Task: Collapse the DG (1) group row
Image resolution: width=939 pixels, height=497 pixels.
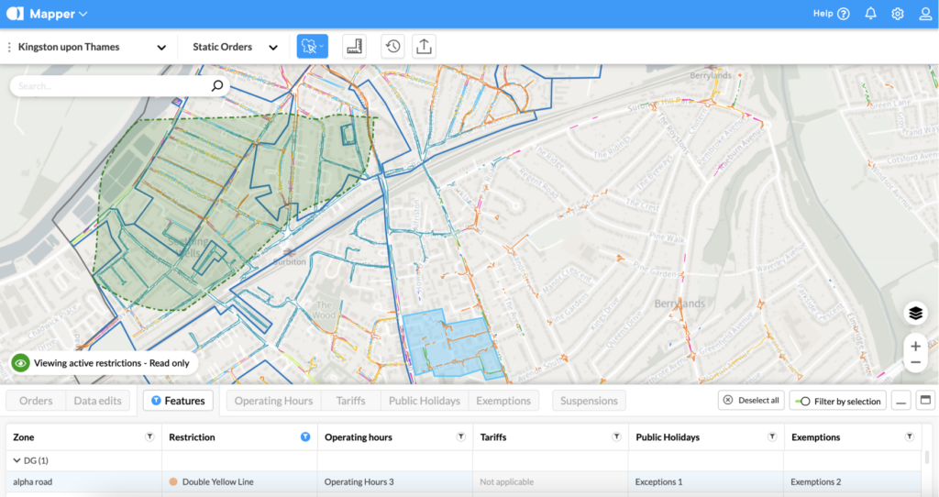Action: pos(17,460)
